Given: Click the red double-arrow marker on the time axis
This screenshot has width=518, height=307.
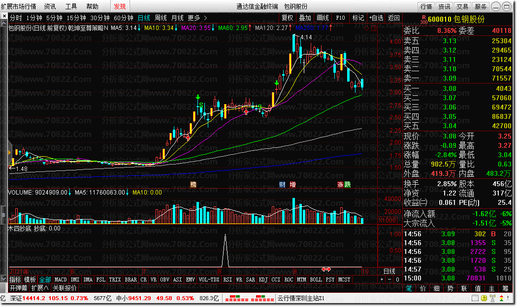Looking at the screenshot, I should coord(326,269).
